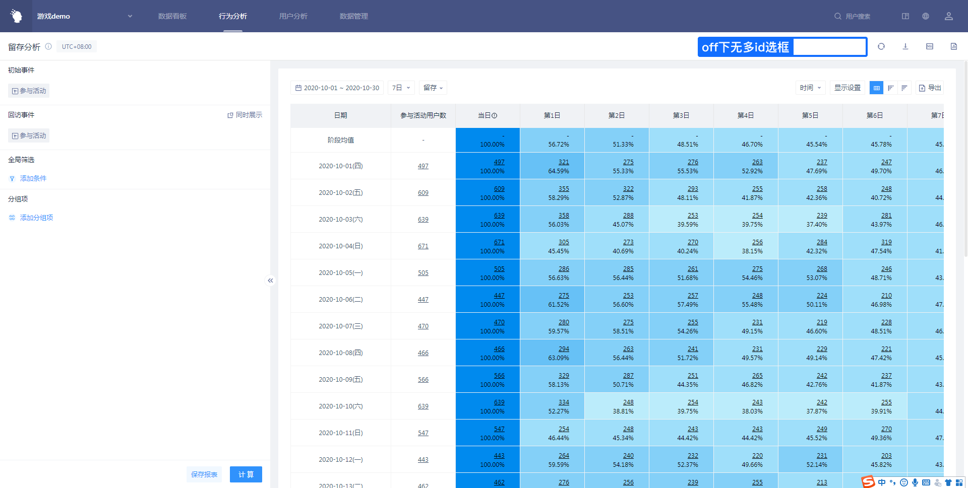Image resolution: width=968 pixels, height=488 pixels.
Task: Expand the 7日 period dropdown
Action: click(x=401, y=88)
